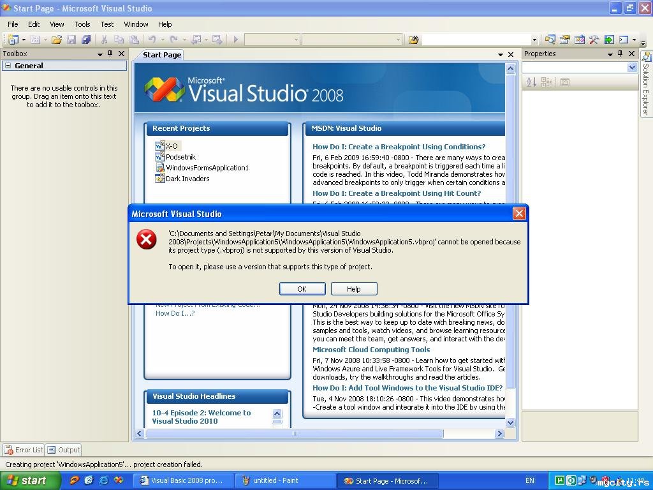The width and height of the screenshot is (653, 490).
Task: Open the Toolbox window position dropdown
Action: point(100,54)
